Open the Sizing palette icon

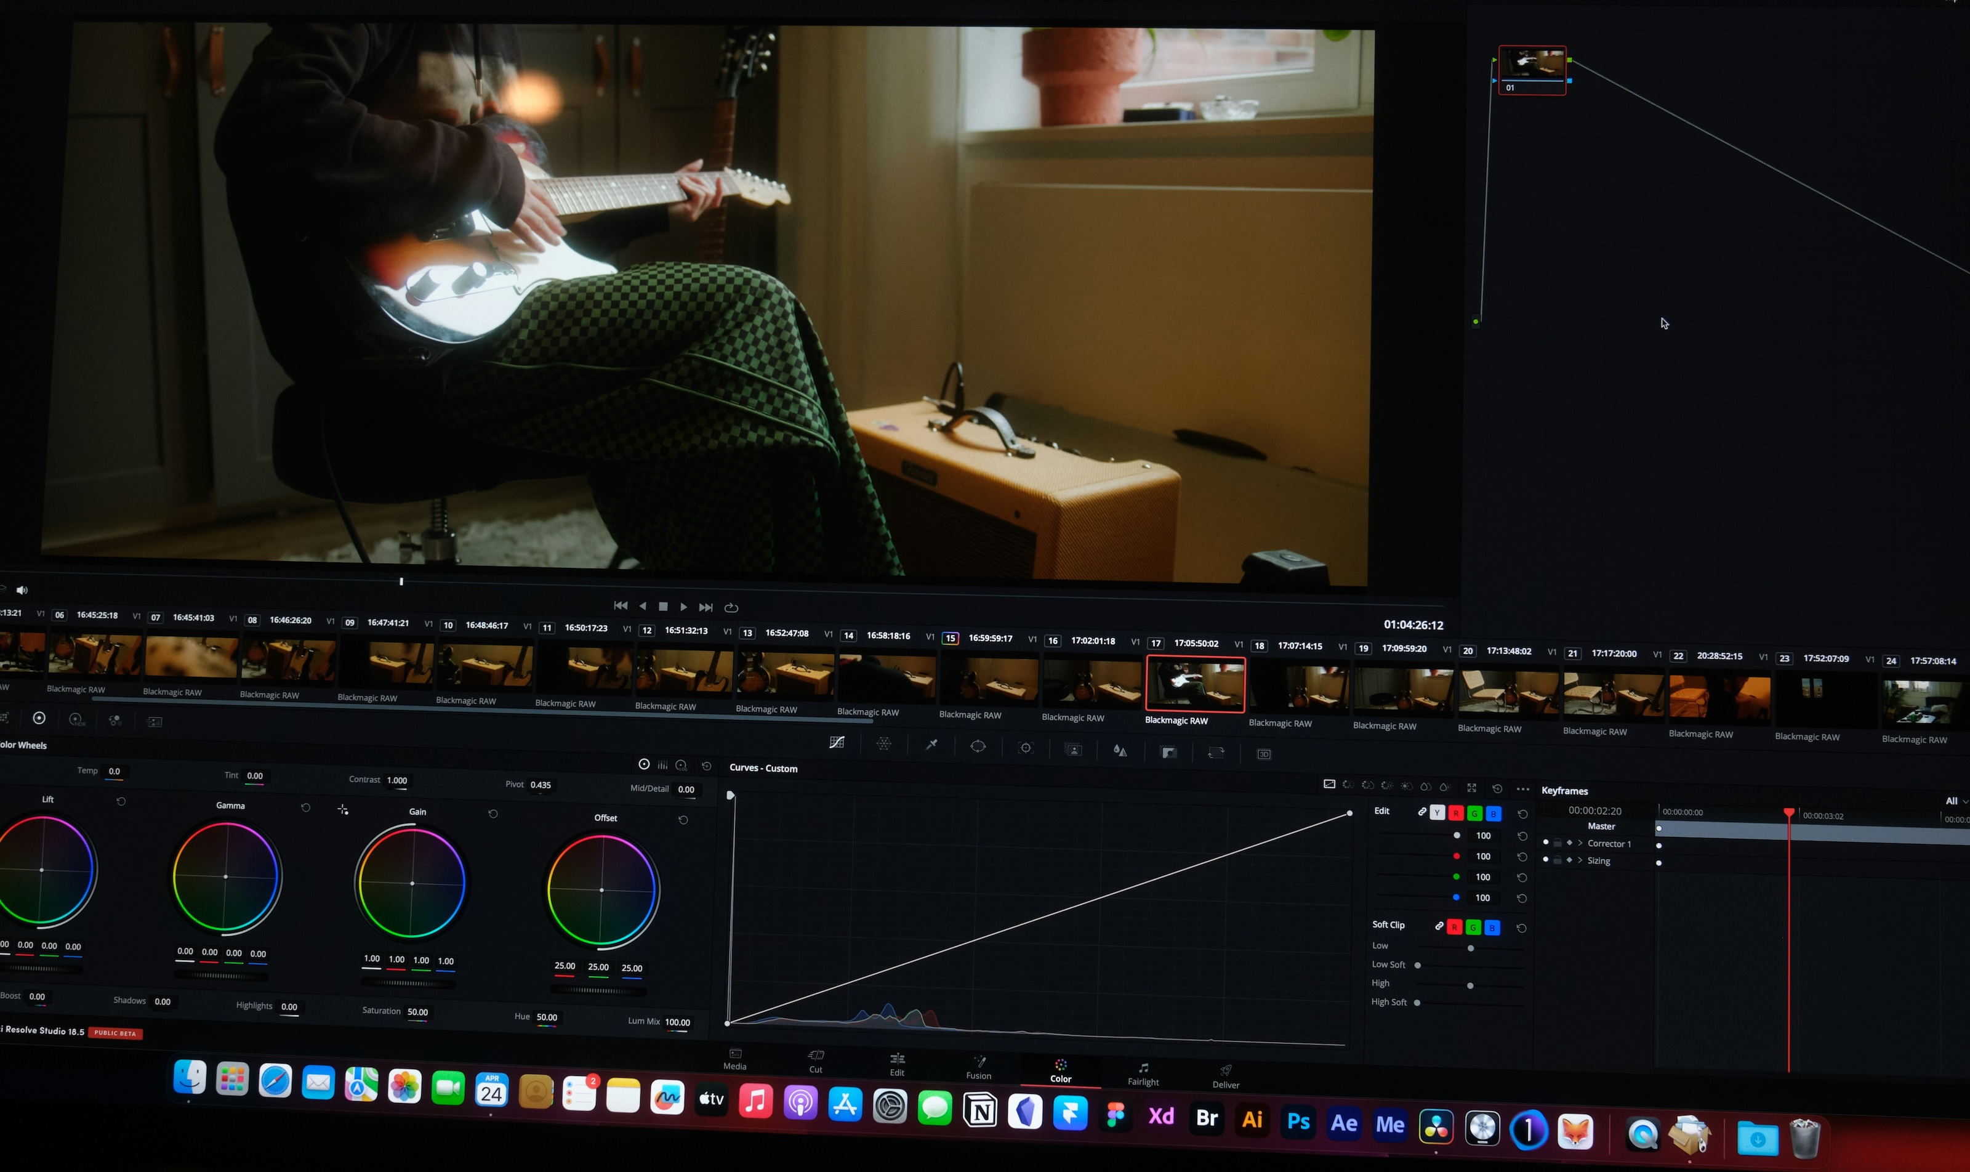(x=1216, y=753)
